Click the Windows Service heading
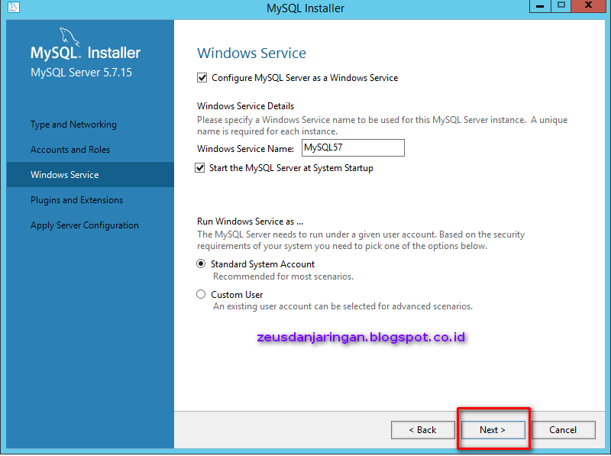The image size is (611, 456). pyautogui.click(x=252, y=53)
